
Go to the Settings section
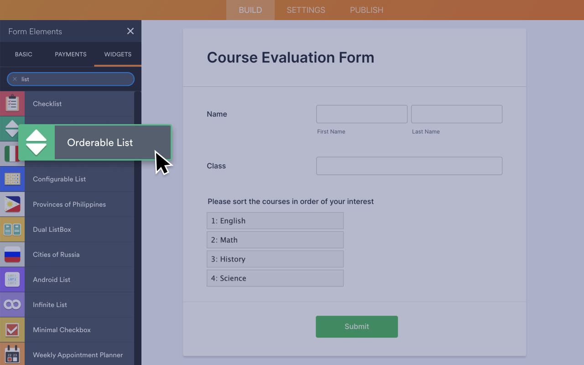click(x=306, y=10)
